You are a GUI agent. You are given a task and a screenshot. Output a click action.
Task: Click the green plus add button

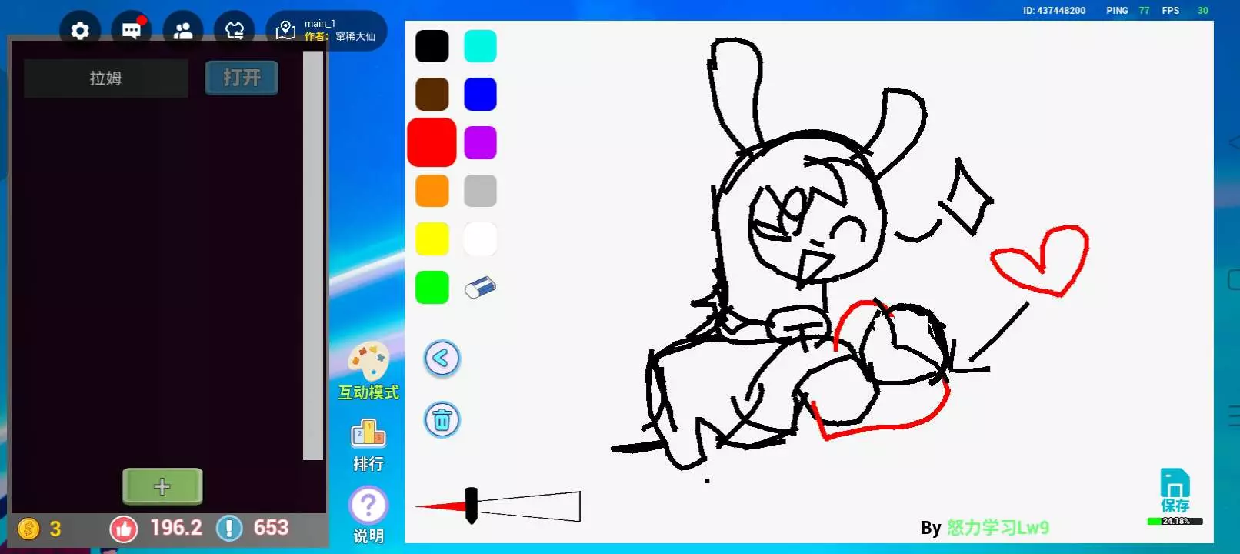point(162,486)
